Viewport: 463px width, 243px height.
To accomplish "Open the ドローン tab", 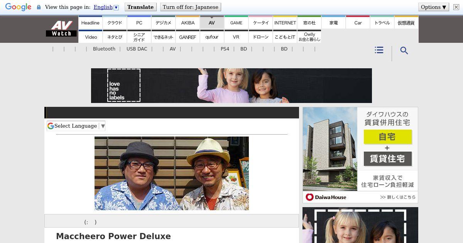I will 260,37.
